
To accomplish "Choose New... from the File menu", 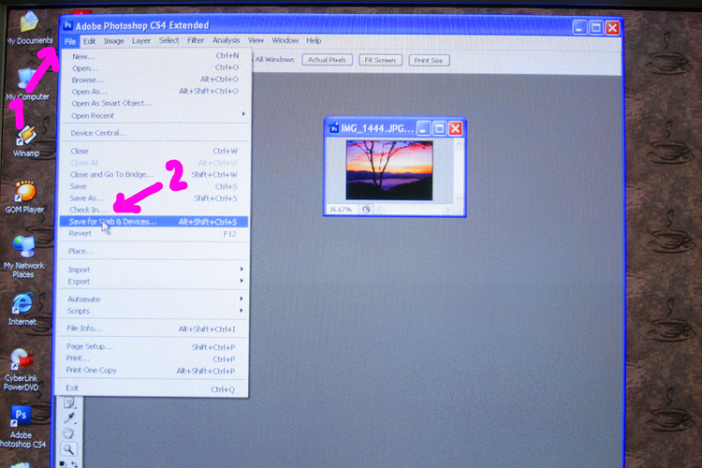I will click(154, 56).
